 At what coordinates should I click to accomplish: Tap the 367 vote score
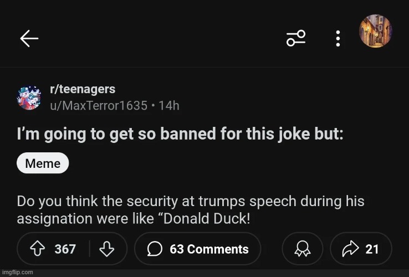65,249
